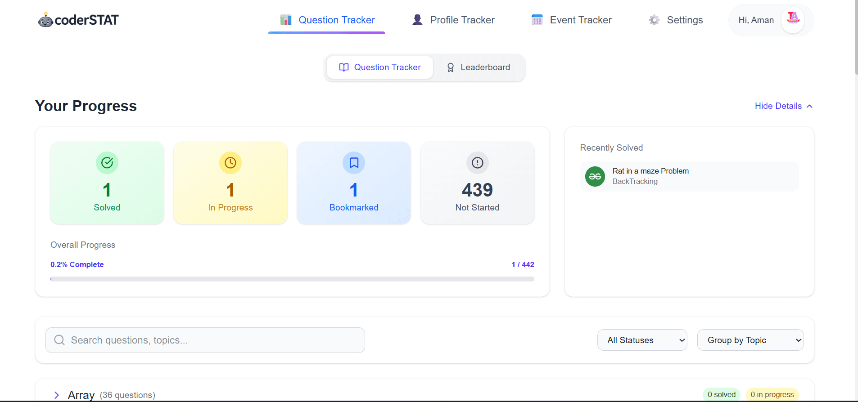858x402 pixels.
Task: Click the 1 / 442 count text
Action: click(x=523, y=264)
